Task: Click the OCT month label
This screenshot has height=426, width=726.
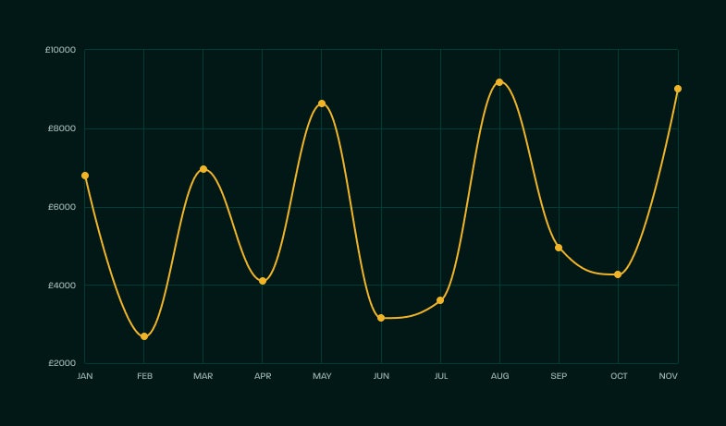Action: 619,376
